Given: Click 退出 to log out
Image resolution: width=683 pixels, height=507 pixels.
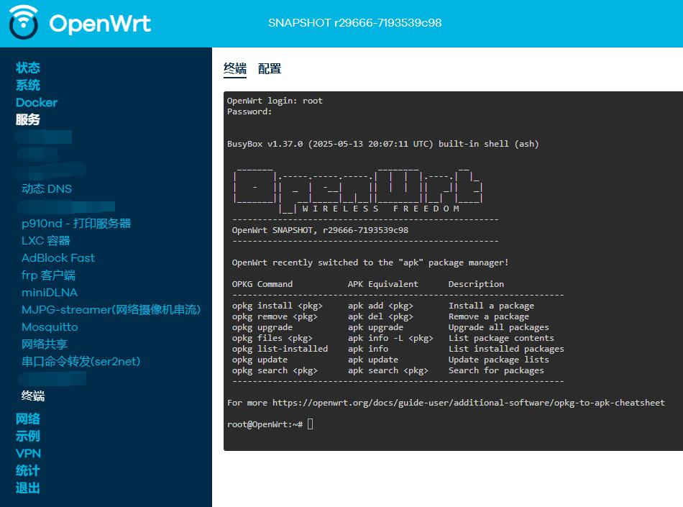Looking at the screenshot, I should 28,488.
